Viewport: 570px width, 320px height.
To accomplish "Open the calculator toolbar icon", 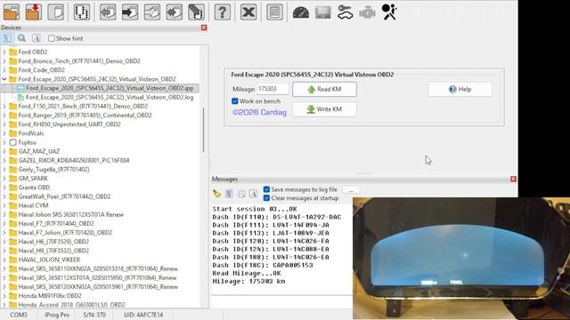I will [274, 12].
